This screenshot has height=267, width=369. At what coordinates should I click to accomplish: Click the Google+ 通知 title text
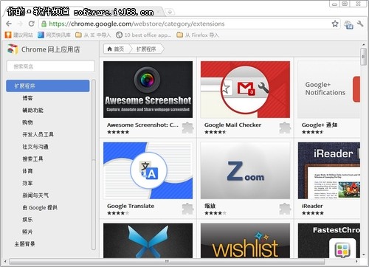click(320, 125)
